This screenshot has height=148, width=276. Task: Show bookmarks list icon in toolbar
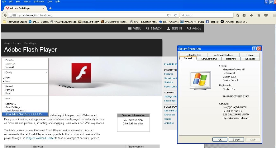pos(244,15)
